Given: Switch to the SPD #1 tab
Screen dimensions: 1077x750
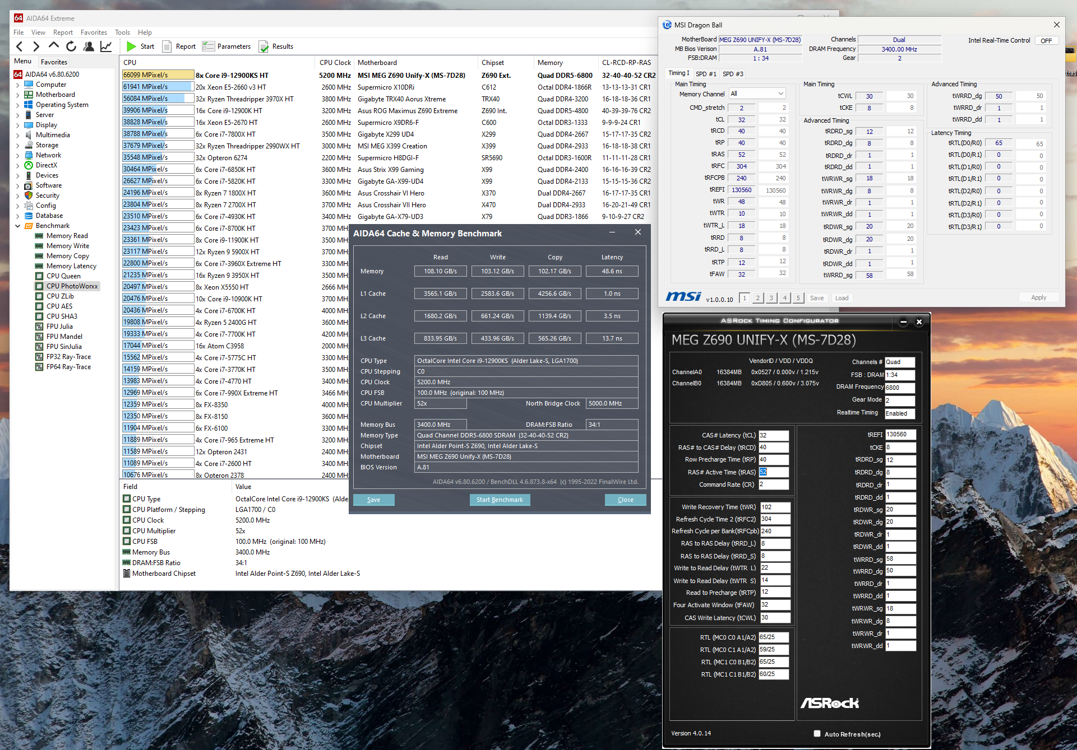Looking at the screenshot, I should (706, 74).
